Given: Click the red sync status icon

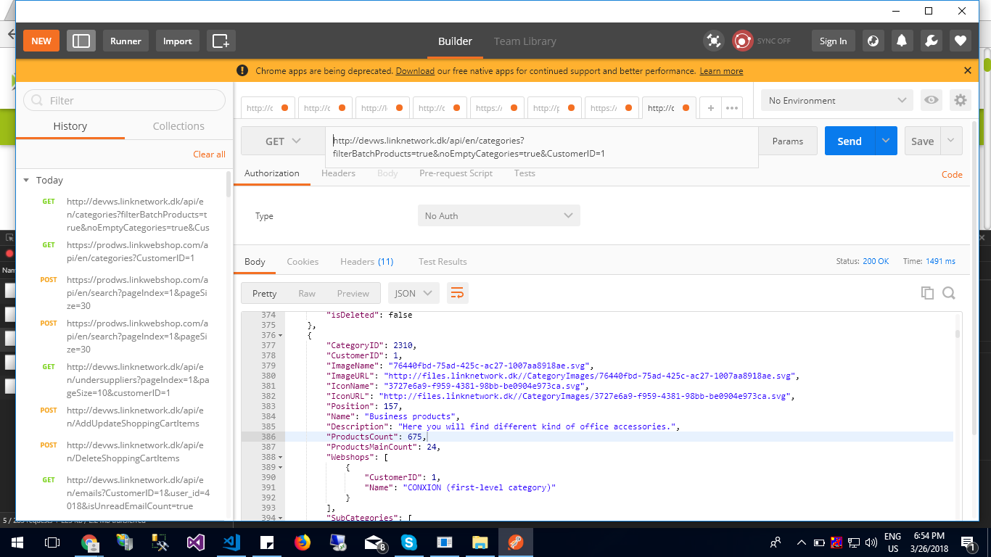Looking at the screenshot, I should pos(742,41).
